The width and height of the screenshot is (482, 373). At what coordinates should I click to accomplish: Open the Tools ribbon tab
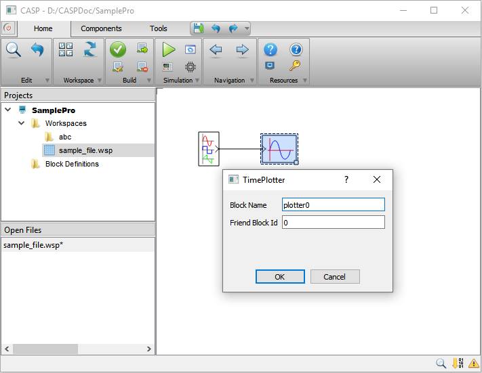coord(158,28)
